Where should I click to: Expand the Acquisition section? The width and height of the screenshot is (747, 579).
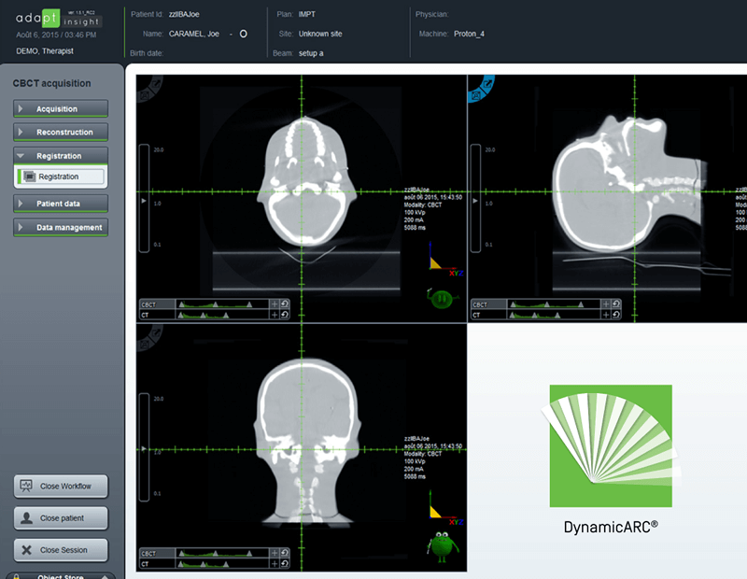pos(61,108)
